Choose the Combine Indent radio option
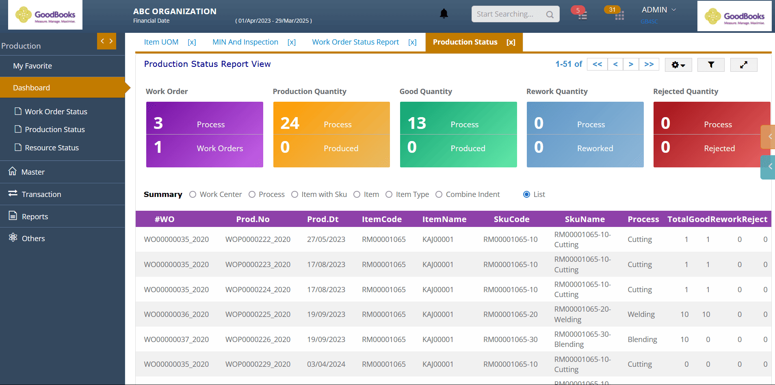The width and height of the screenshot is (775, 385). point(439,195)
